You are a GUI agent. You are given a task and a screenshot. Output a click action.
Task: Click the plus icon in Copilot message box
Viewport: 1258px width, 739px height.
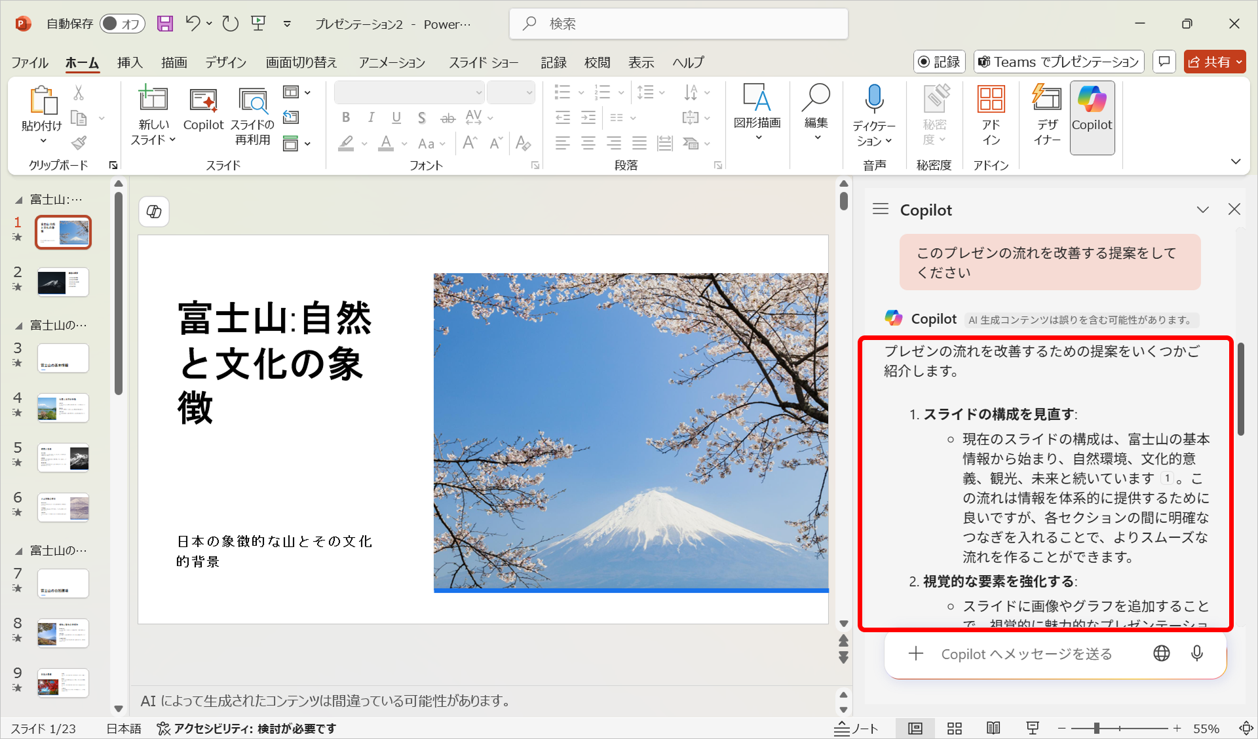point(916,653)
